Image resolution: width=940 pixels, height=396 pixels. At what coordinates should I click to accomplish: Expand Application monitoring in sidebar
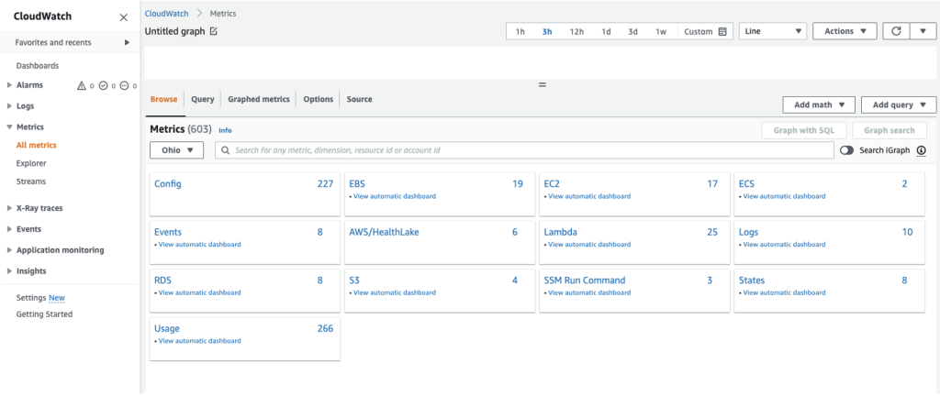[9, 250]
